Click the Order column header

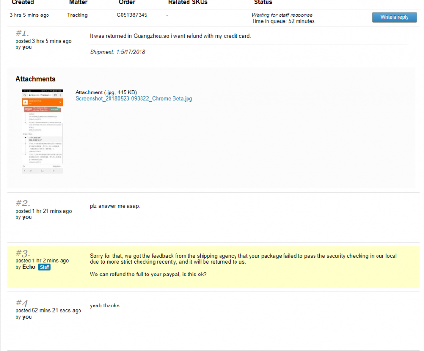click(x=127, y=2)
